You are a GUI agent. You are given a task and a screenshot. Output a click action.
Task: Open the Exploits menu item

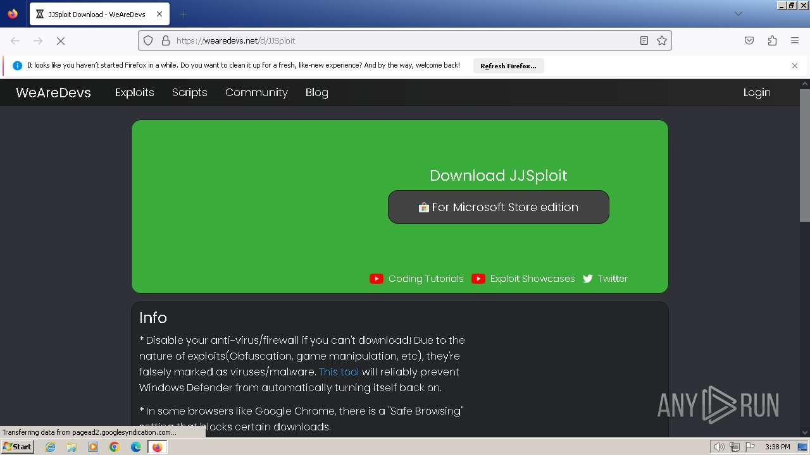coord(135,92)
